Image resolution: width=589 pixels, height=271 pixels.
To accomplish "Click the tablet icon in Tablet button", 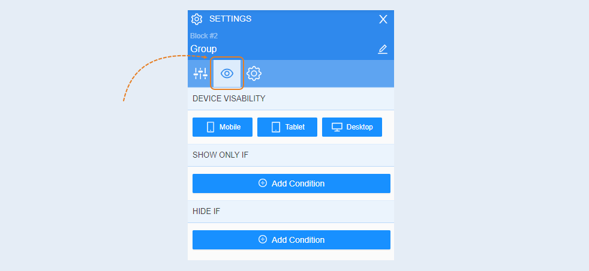I will [x=276, y=127].
